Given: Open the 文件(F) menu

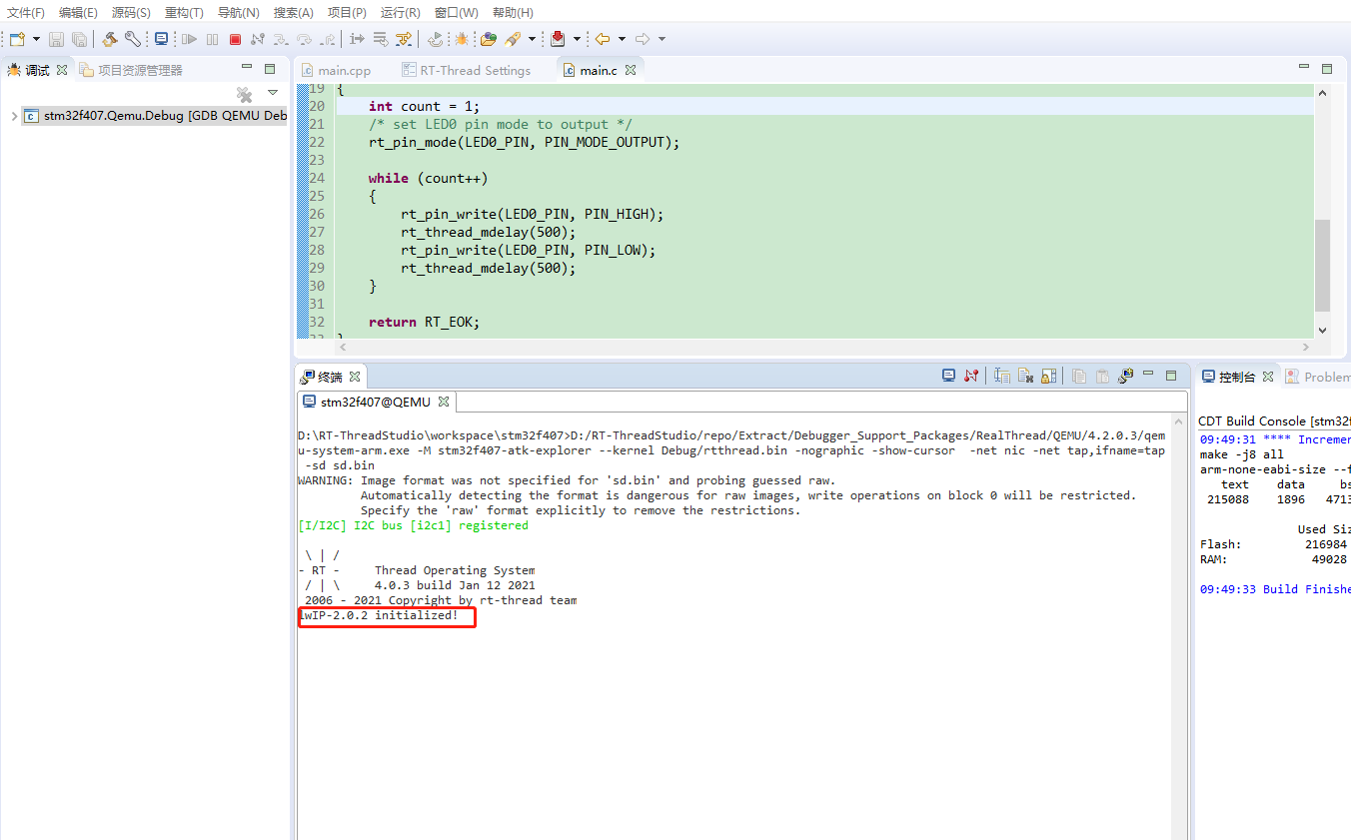Looking at the screenshot, I should pyautogui.click(x=26, y=12).
